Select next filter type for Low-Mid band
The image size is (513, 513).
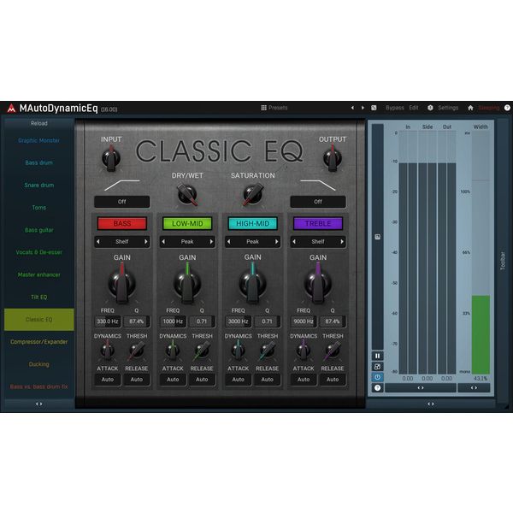click(x=211, y=242)
